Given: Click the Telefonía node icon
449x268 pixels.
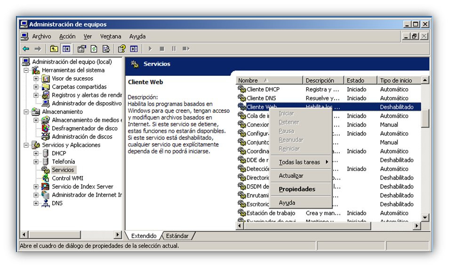Looking at the screenshot, I should pyautogui.click(x=46, y=162).
